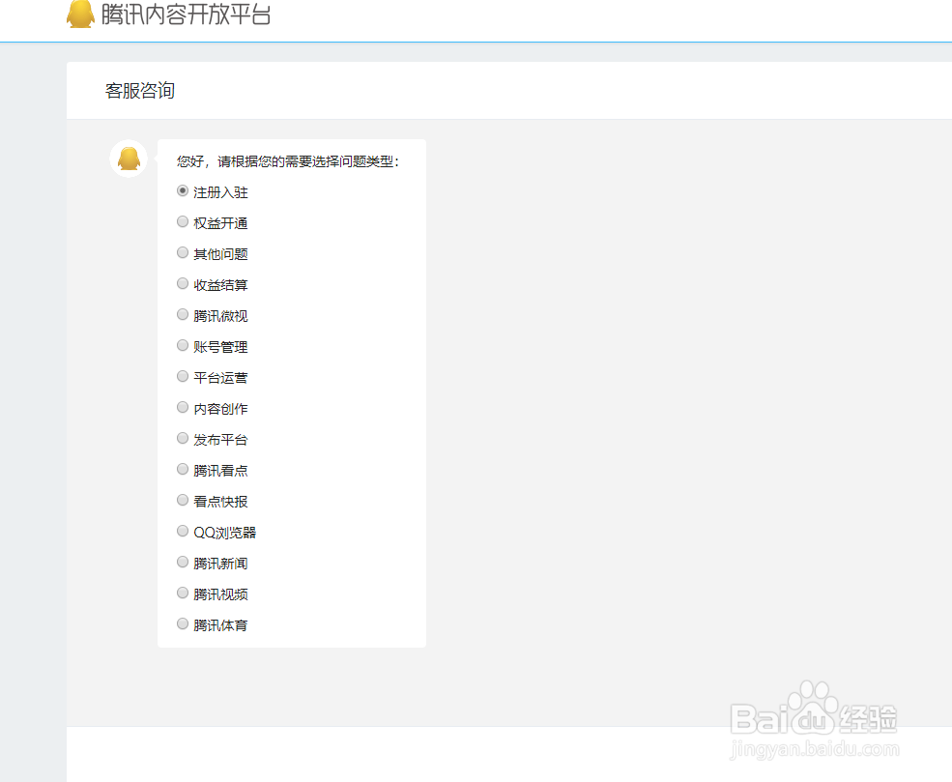Pick the QQ浏览器 option
This screenshot has width=952, height=782.
pyautogui.click(x=182, y=532)
